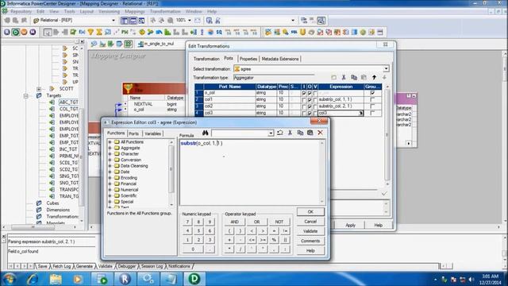Open the Transformation tab in Edit Transformations
Viewport: 508px width, 286px height.
[206, 59]
